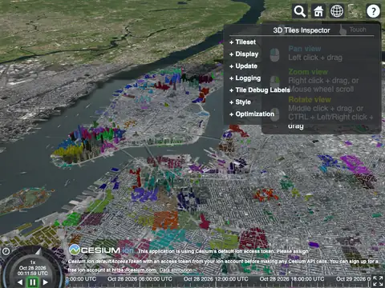385x288 pixels.
Task: Open the globe scene mode picker
Action: tap(337, 11)
